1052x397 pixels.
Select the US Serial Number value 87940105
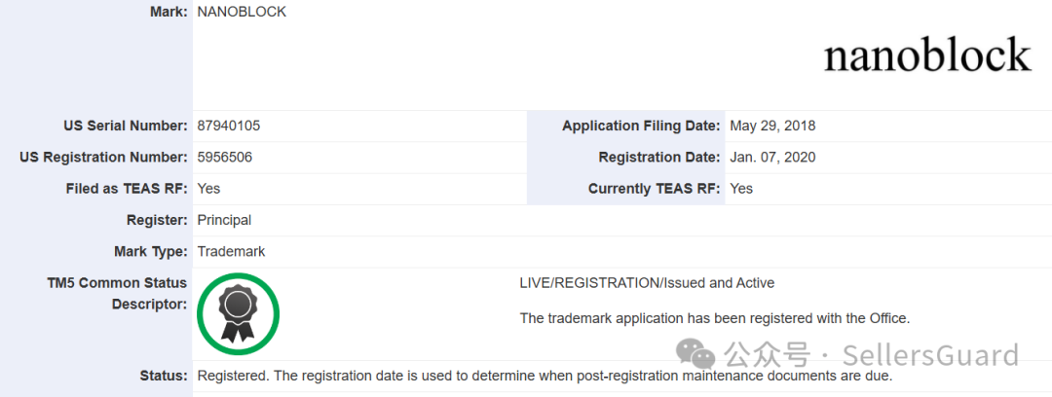(228, 126)
